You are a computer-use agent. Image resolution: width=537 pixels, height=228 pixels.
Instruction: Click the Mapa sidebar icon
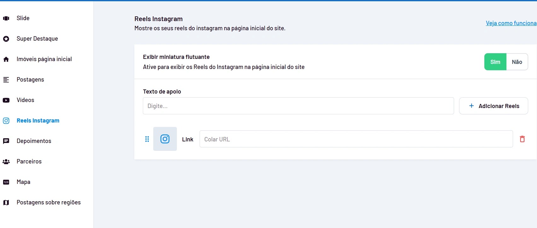6,182
